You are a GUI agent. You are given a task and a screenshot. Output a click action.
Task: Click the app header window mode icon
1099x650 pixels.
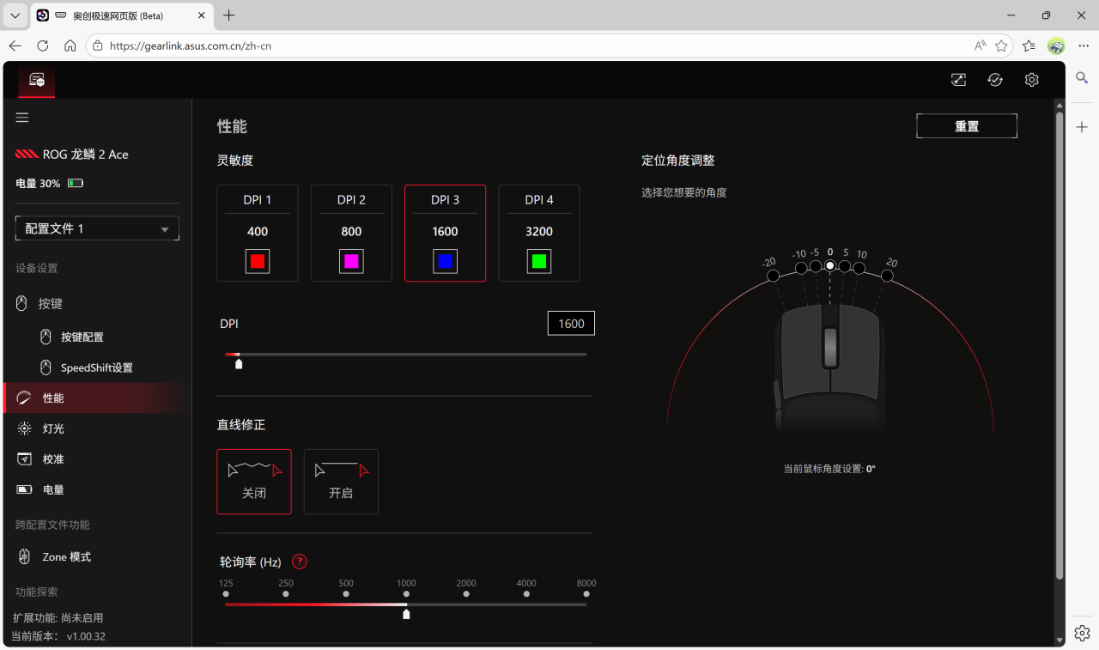958,80
